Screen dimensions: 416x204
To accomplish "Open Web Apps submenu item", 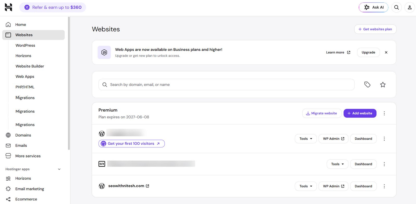I will click(25, 77).
